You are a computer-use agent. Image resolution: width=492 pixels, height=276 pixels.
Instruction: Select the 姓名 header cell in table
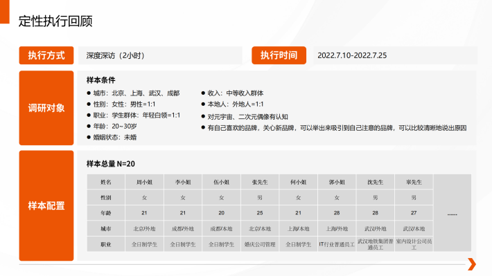(106, 182)
